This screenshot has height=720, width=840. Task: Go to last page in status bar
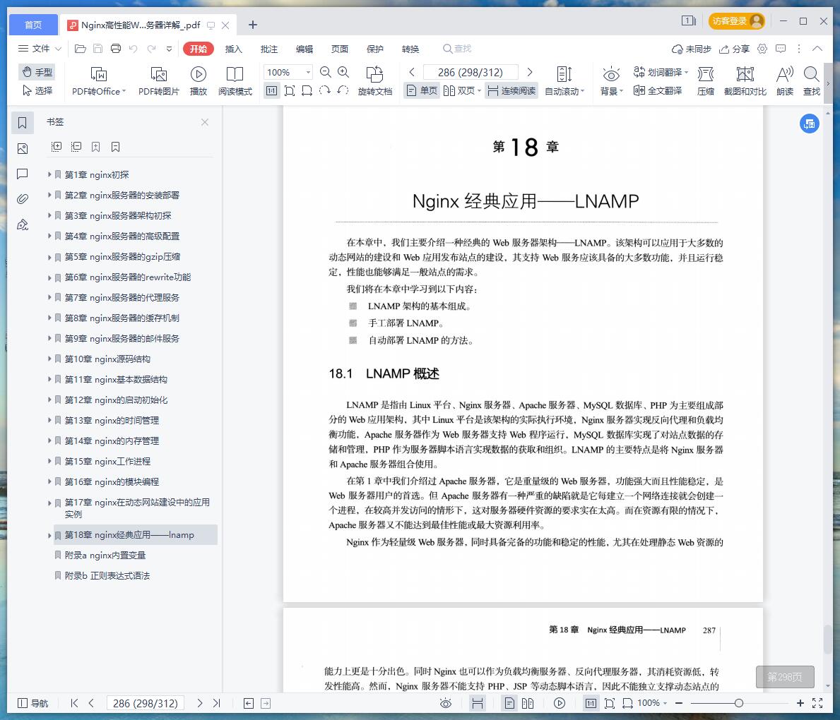pos(216,703)
